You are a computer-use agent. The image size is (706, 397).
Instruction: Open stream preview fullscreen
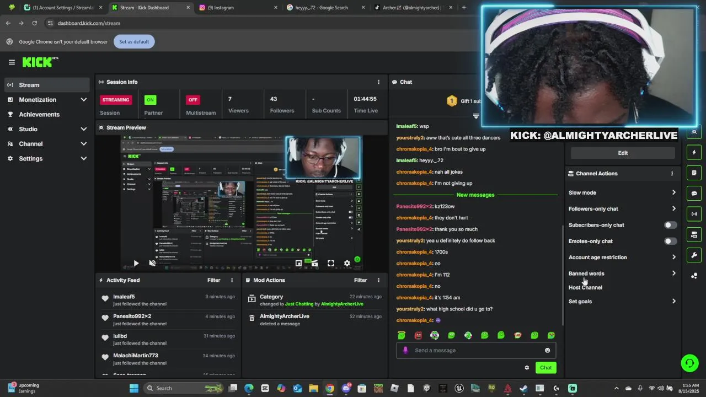click(x=331, y=264)
